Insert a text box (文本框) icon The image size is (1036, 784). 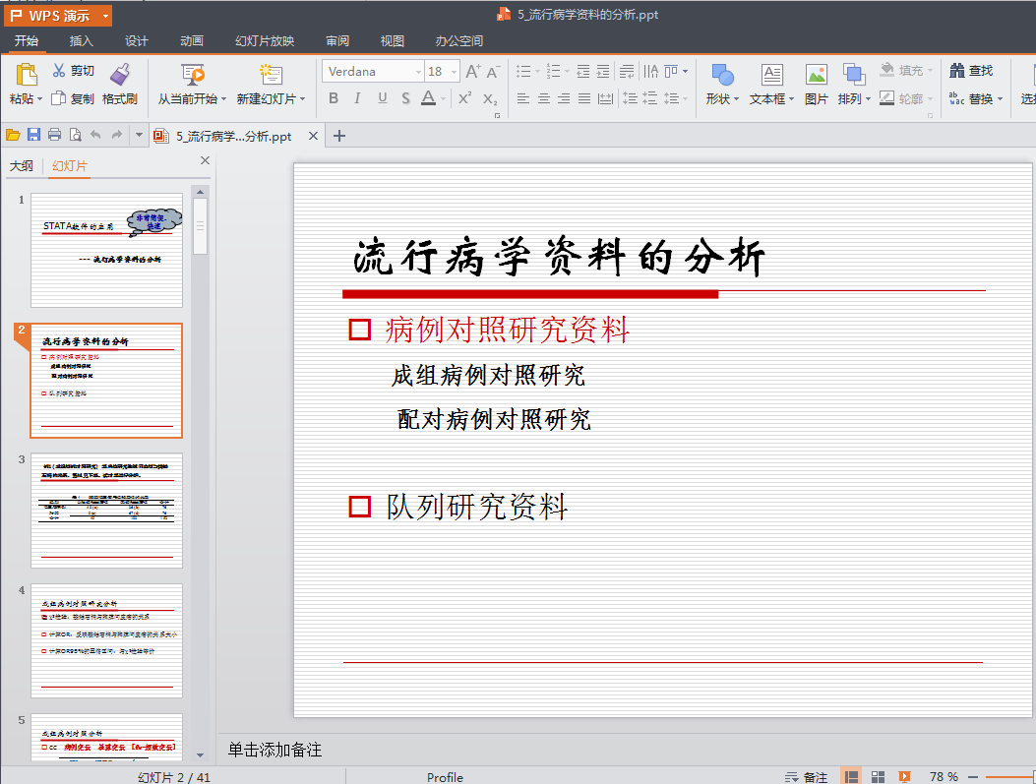[x=771, y=75]
